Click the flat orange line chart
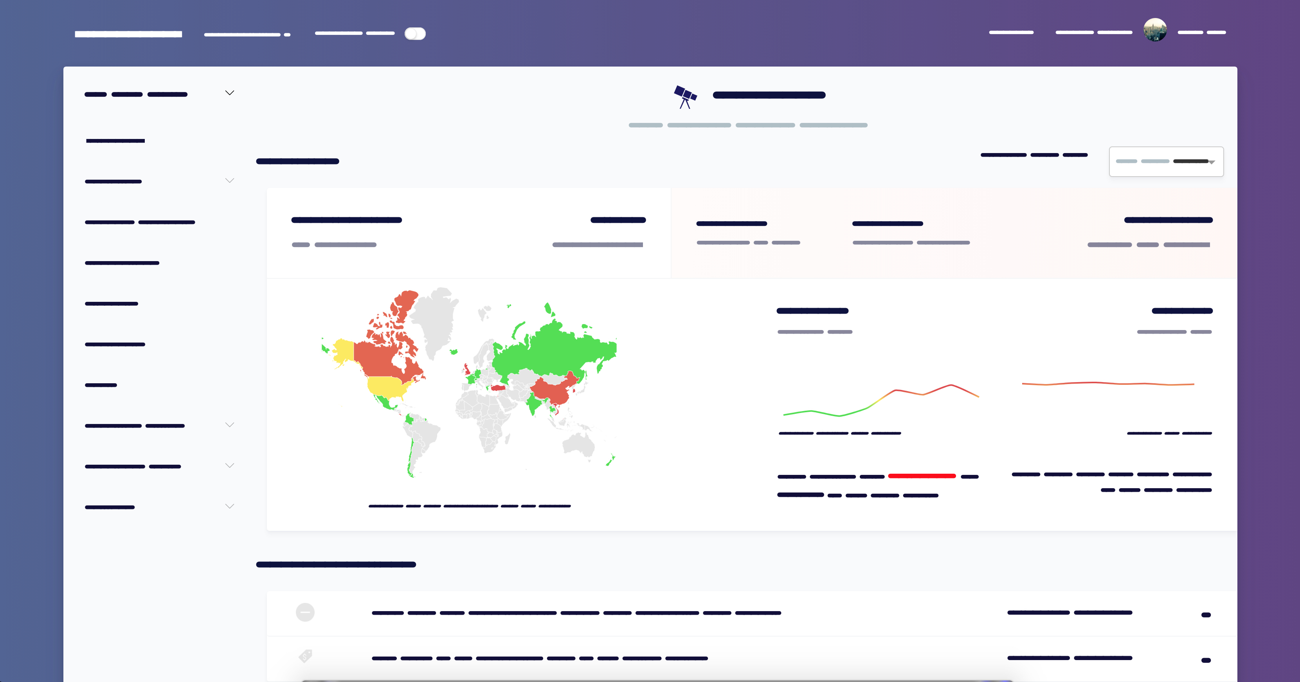Screen dimensions: 1300x682 (1108, 384)
